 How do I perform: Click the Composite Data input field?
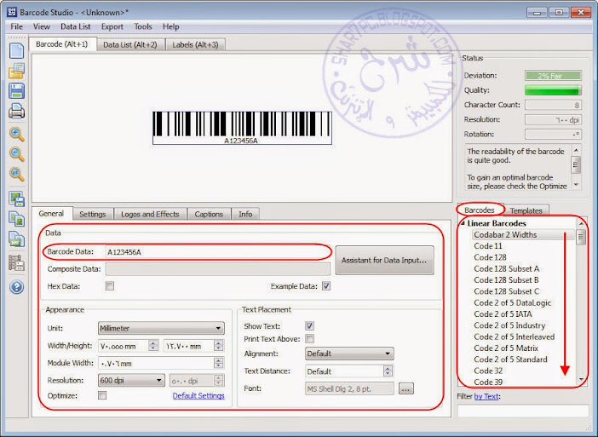tap(218, 269)
